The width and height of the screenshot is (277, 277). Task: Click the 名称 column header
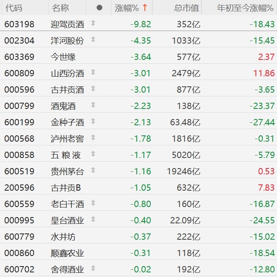60,8
